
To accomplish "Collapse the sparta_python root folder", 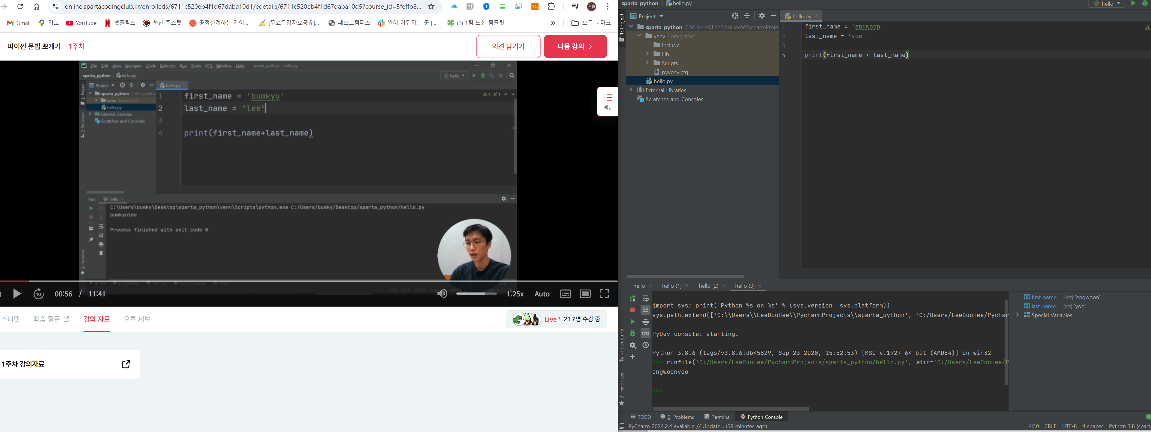I will (x=631, y=27).
